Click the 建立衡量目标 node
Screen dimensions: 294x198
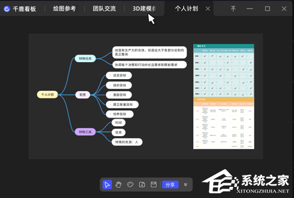[122, 104]
